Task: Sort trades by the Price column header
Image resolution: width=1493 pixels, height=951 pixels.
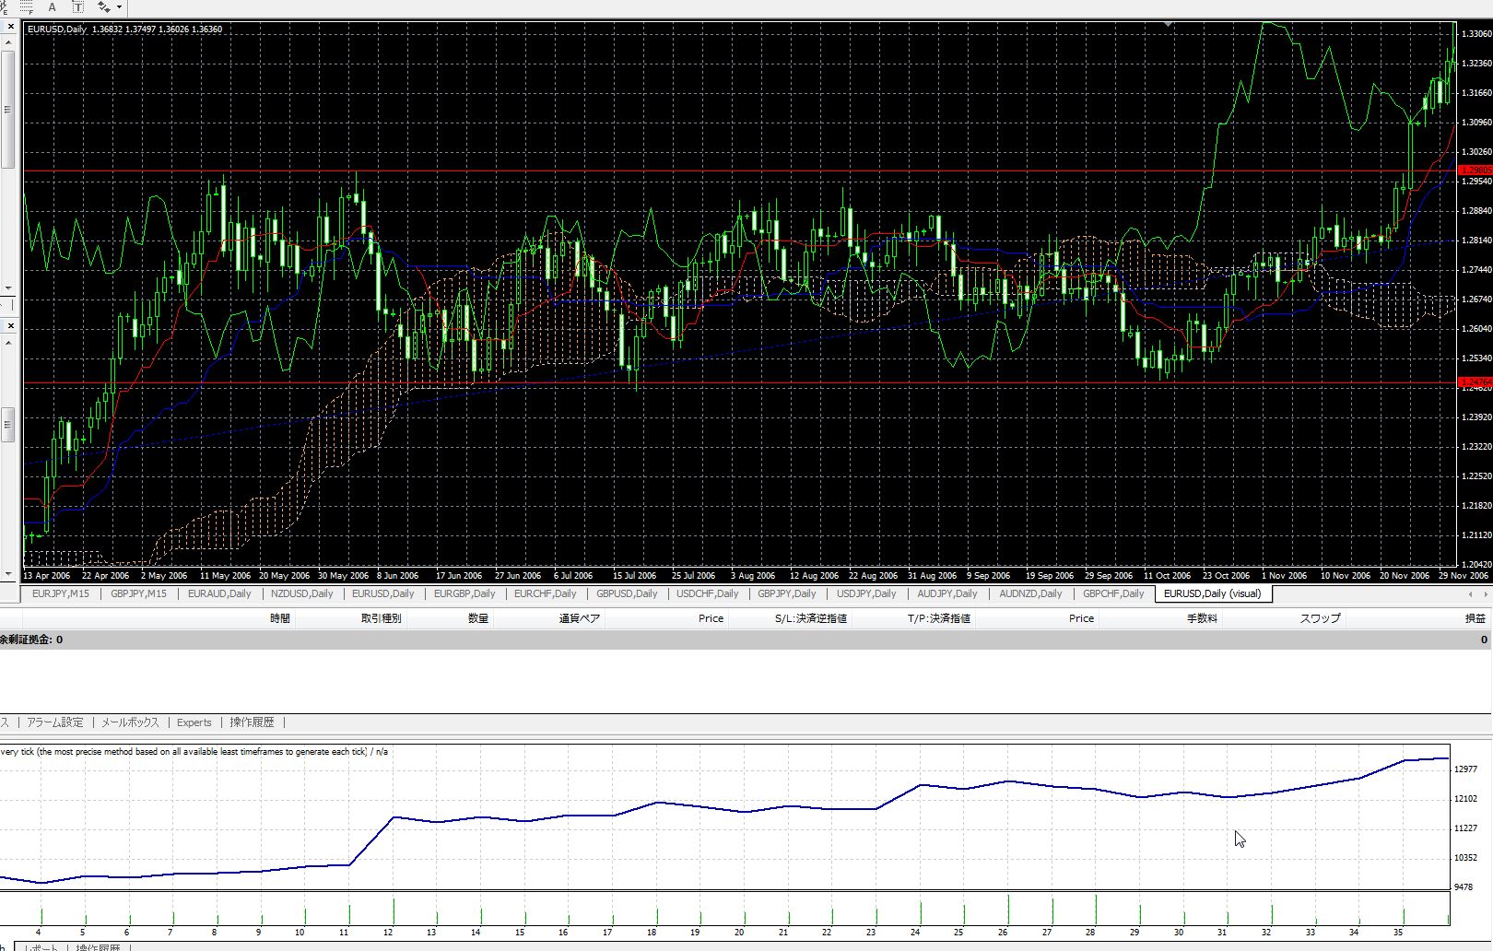Action: (x=711, y=618)
